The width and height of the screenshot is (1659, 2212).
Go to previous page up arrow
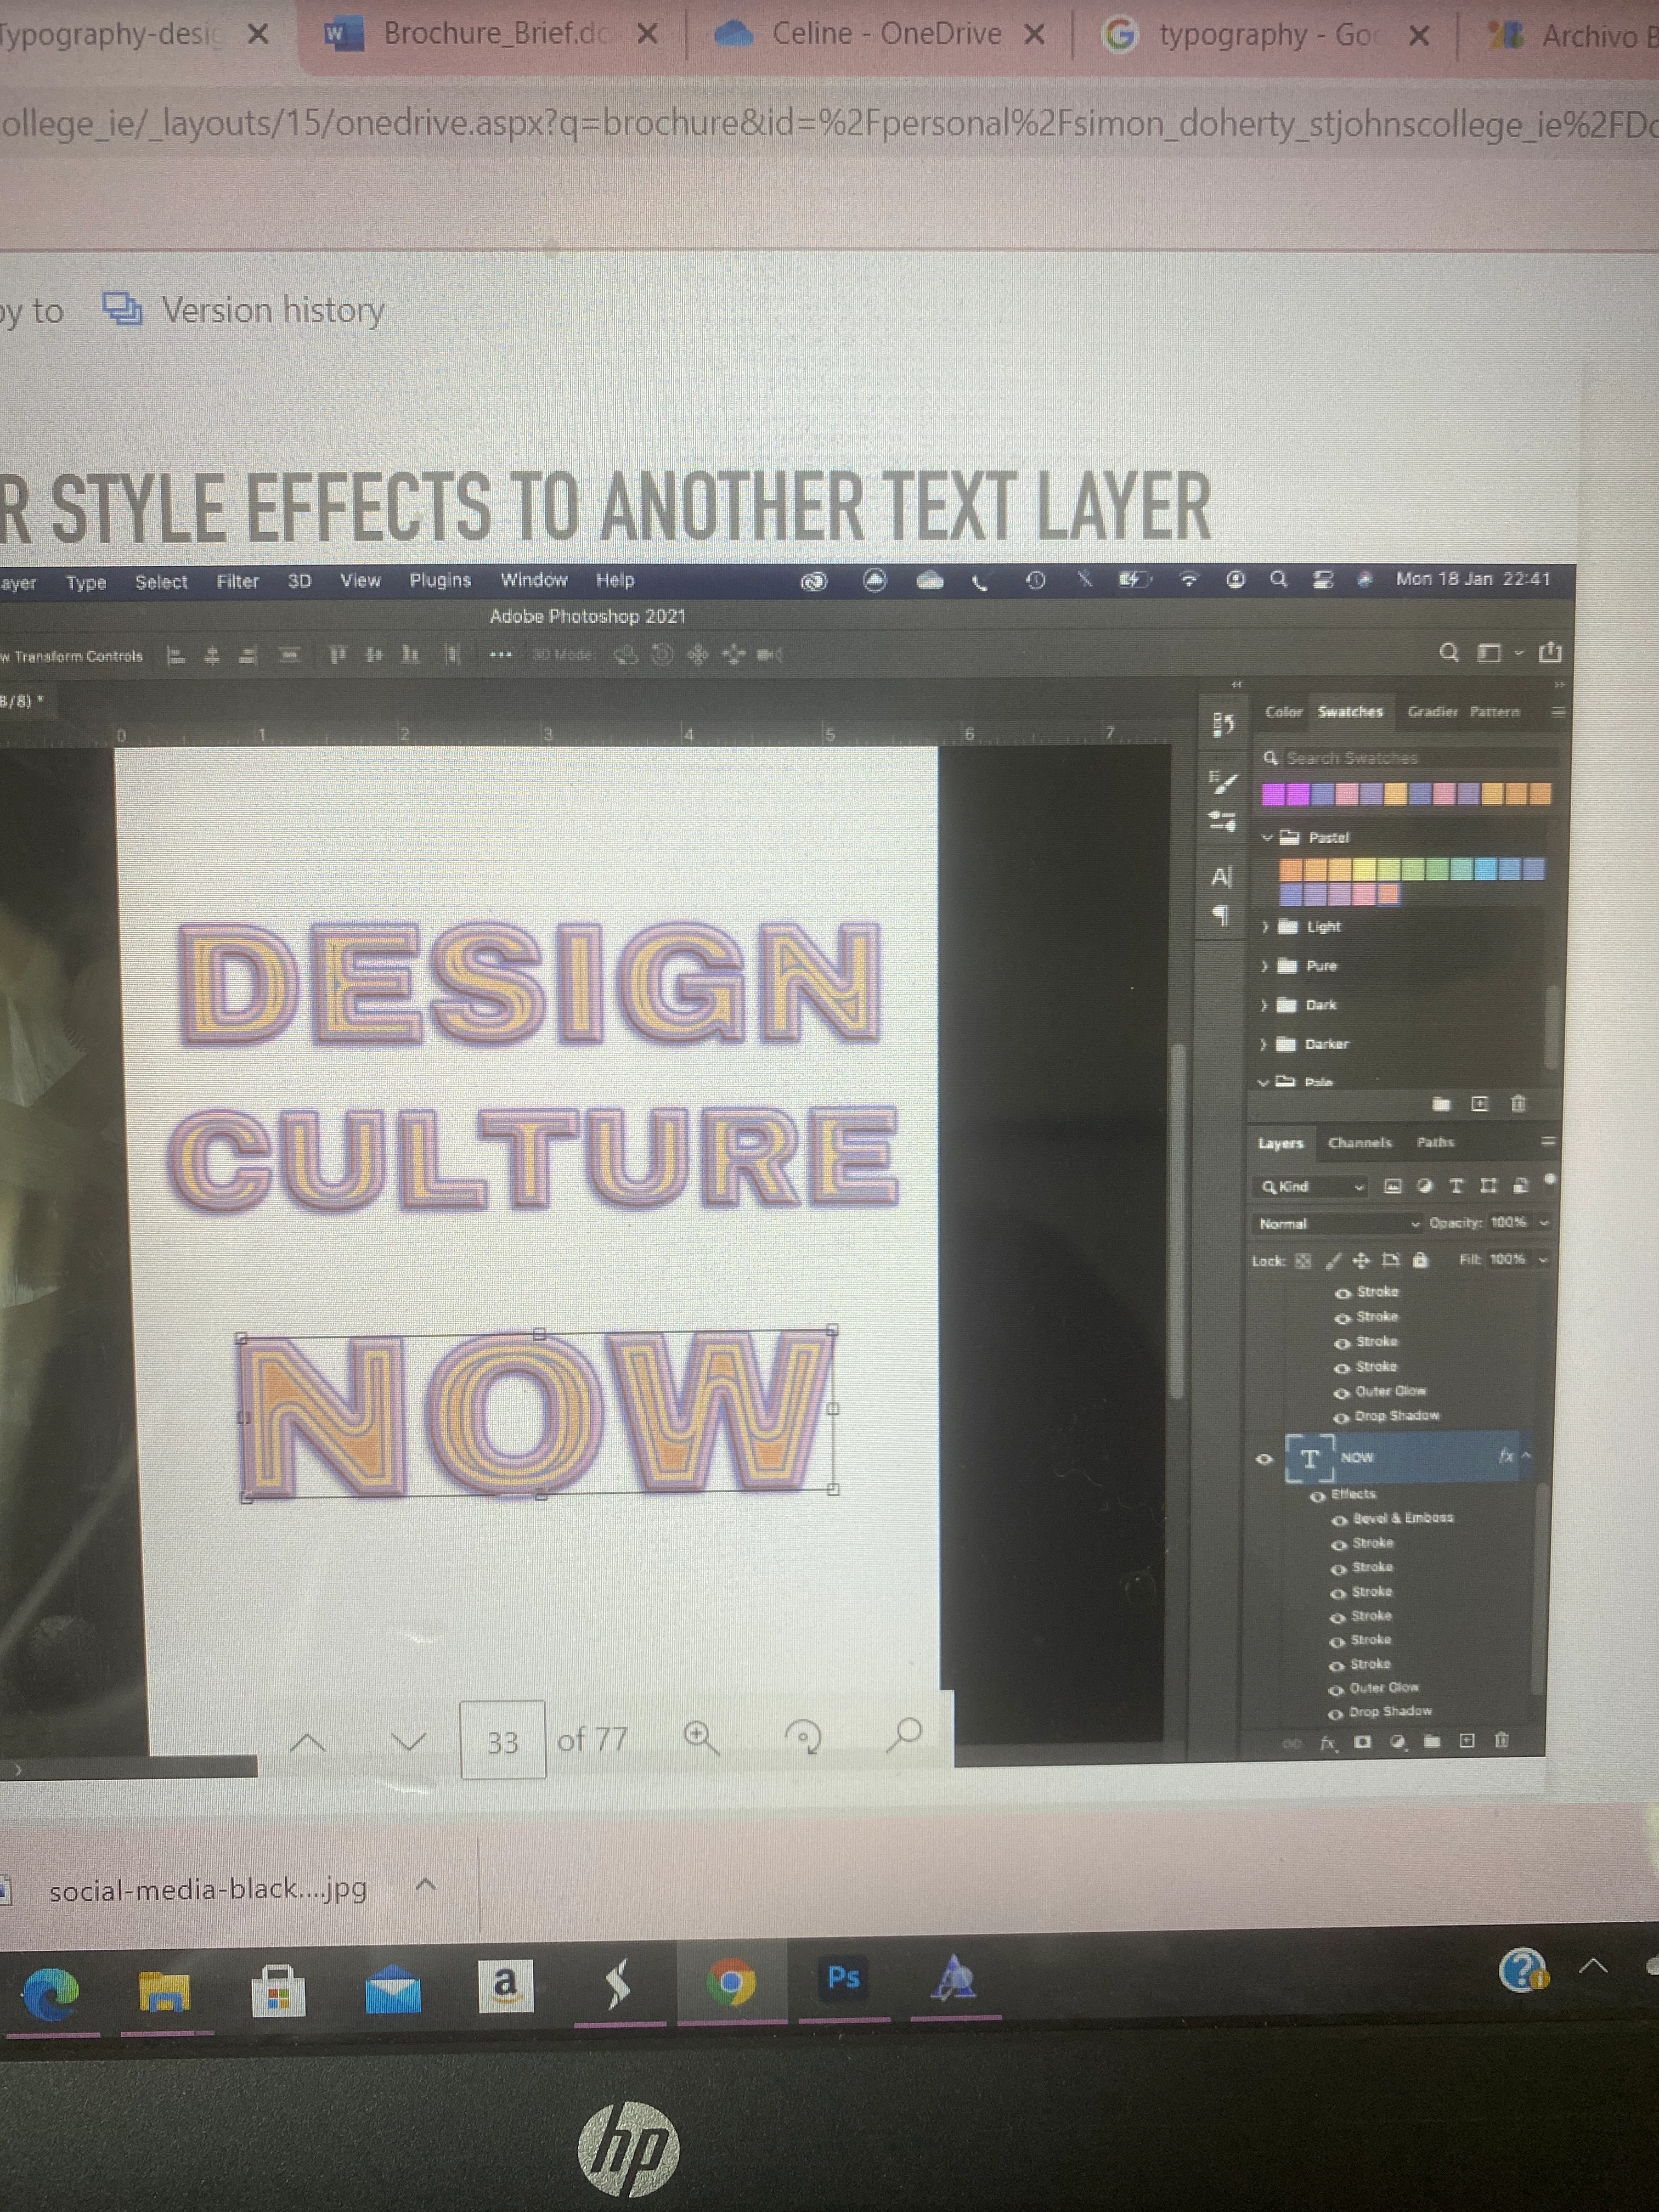click(x=307, y=1743)
